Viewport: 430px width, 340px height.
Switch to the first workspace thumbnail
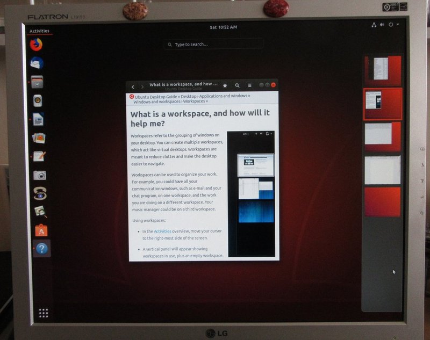click(x=382, y=70)
